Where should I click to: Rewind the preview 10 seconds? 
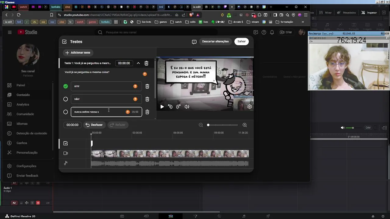170,107
